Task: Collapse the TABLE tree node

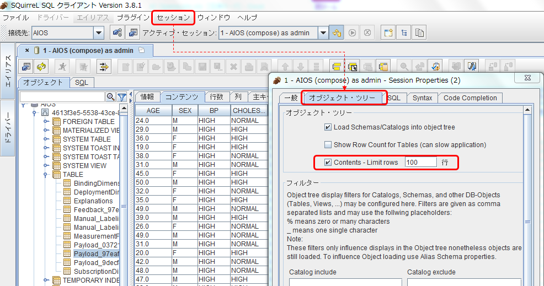Action: point(45,174)
